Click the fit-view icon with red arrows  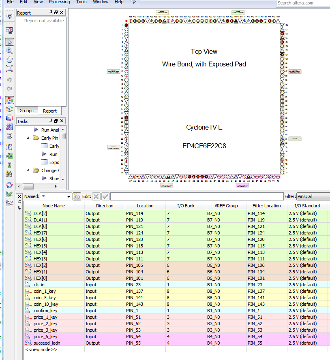pos(9,68)
